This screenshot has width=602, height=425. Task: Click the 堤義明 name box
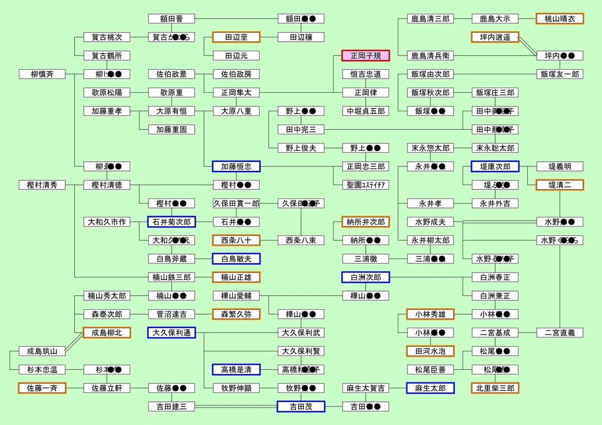click(x=560, y=167)
